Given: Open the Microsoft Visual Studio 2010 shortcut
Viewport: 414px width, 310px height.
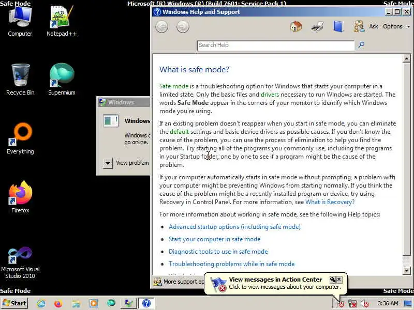Looking at the screenshot, I should point(20,262).
